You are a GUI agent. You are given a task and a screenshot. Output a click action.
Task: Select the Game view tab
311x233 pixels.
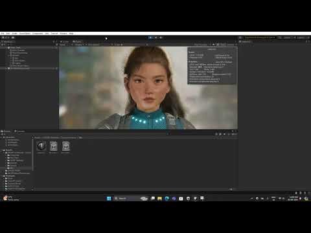pyautogui.click(x=77, y=41)
